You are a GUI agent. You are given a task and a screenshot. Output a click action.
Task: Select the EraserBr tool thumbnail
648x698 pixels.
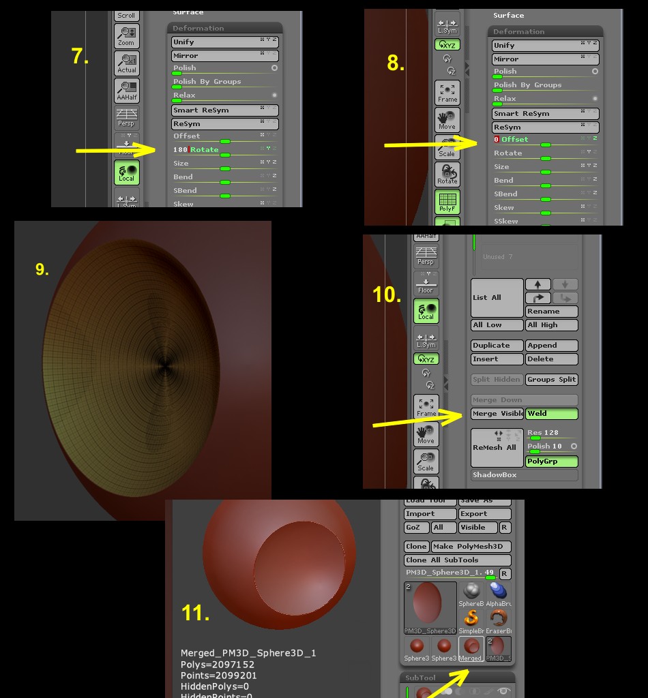(499, 622)
